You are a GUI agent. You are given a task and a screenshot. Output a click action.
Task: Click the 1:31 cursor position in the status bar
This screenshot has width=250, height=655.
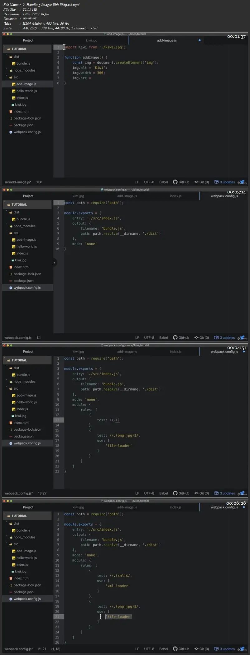click(x=39, y=182)
